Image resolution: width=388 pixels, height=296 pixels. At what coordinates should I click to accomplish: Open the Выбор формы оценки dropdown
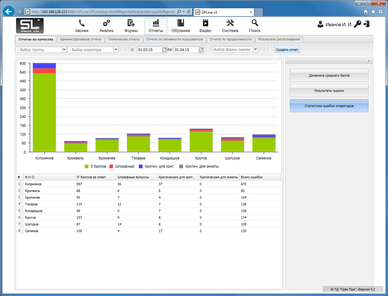255,49
